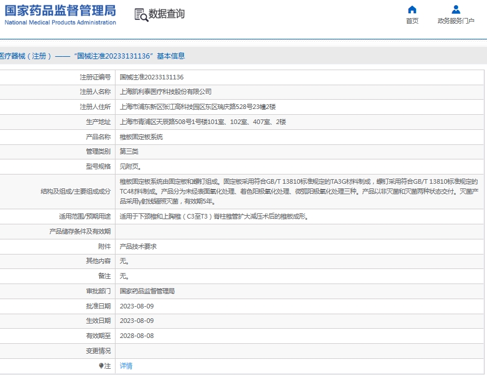Select the 批准日期 value 2023-08-09

(x=136, y=306)
